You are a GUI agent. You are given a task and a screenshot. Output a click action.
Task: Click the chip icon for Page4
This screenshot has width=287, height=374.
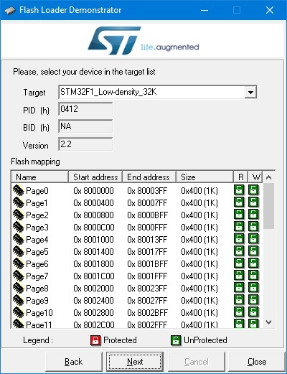(x=19, y=239)
